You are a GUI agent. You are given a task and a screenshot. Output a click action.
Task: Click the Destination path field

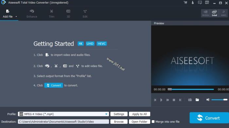(63, 121)
